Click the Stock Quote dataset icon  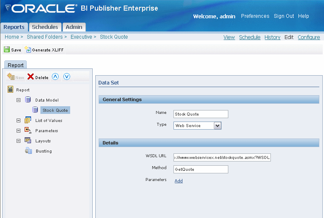point(35,110)
